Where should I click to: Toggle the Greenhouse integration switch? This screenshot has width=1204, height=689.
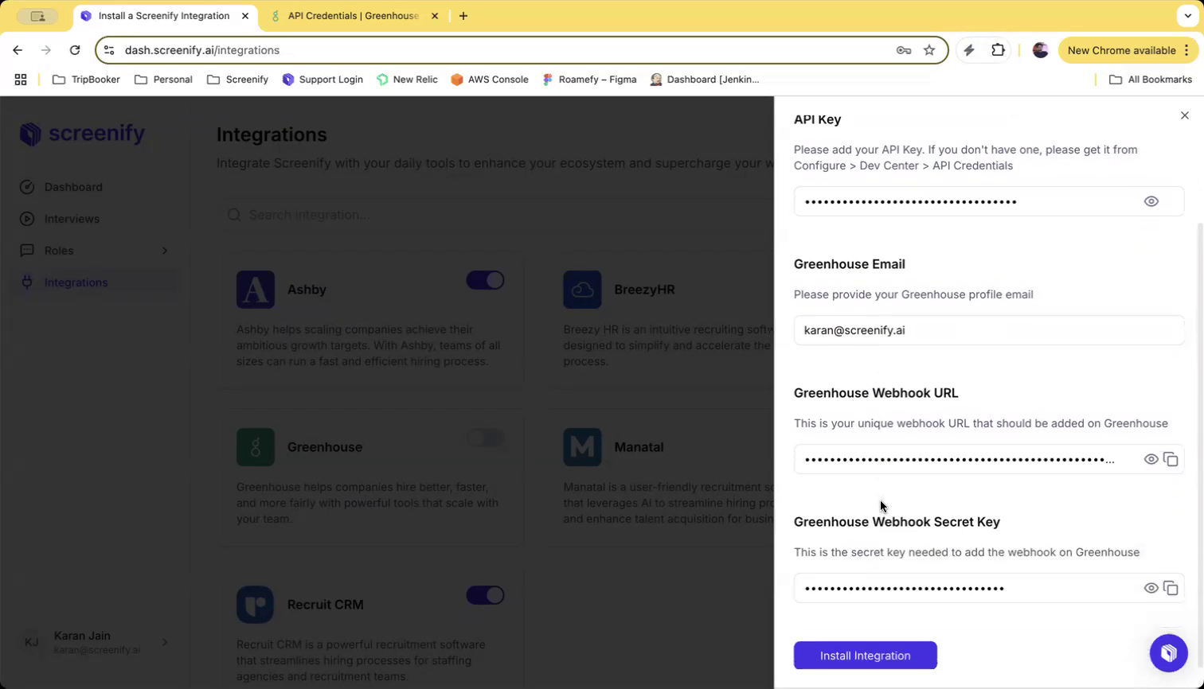(x=485, y=438)
